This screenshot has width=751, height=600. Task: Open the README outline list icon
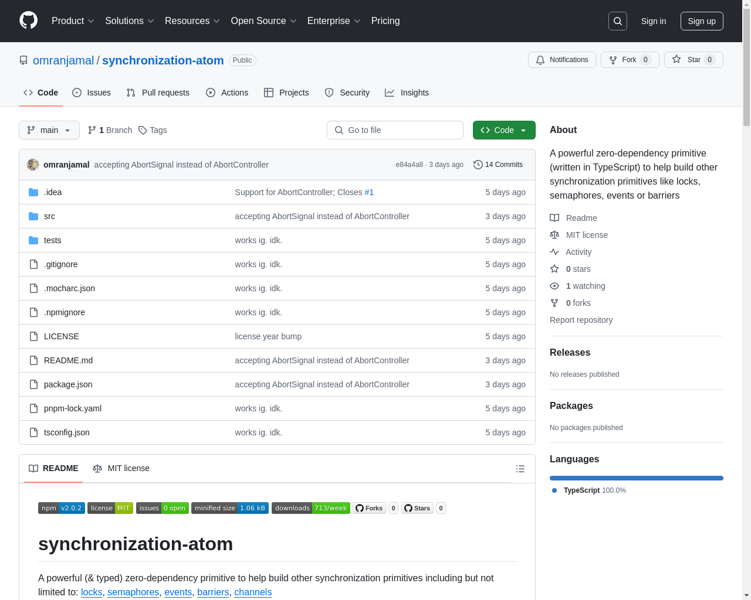point(520,469)
